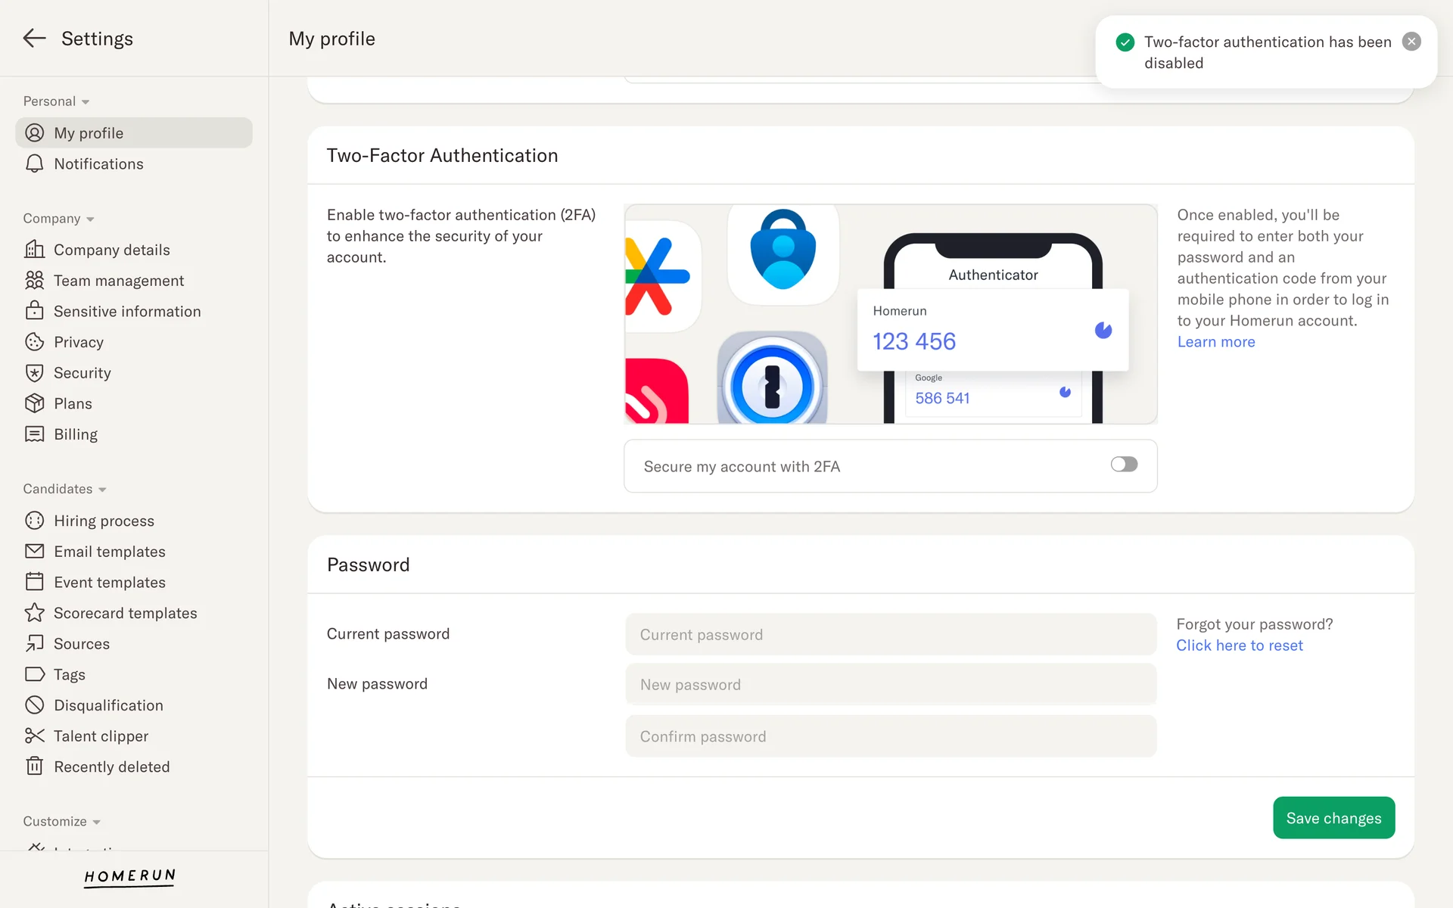Click the Security shield icon
The height and width of the screenshot is (908, 1453).
pyautogui.click(x=34, y=373)
